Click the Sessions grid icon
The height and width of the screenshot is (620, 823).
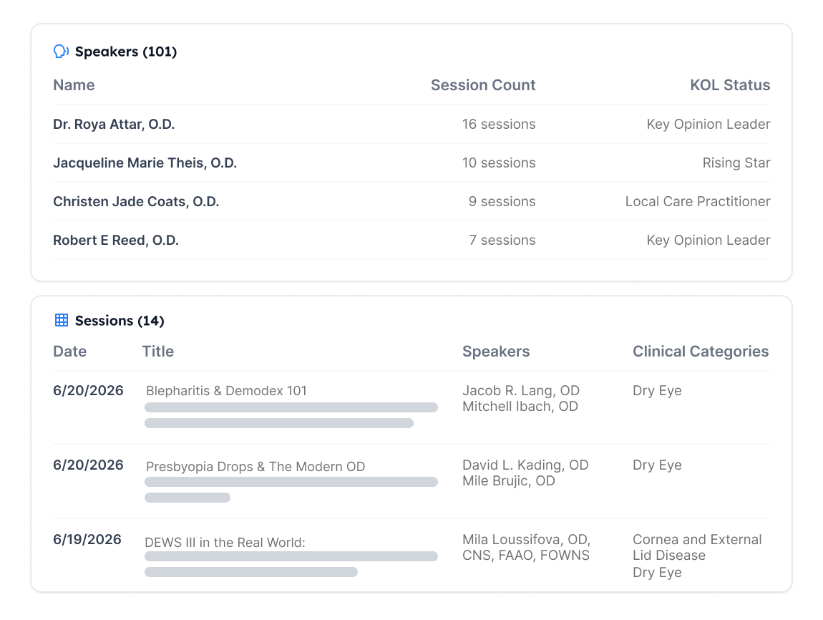[x=62, y=320]
